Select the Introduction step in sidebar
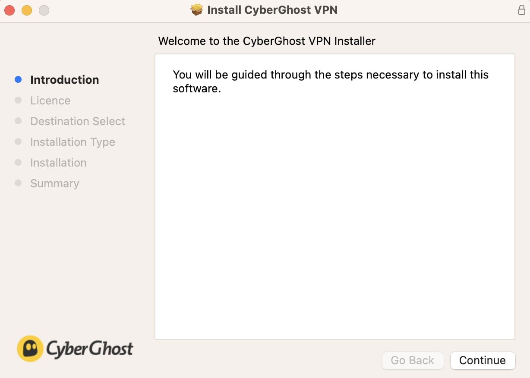 tap(65, 80)
